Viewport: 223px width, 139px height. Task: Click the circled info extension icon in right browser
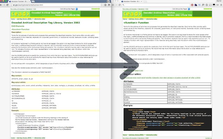click(207, 5)
